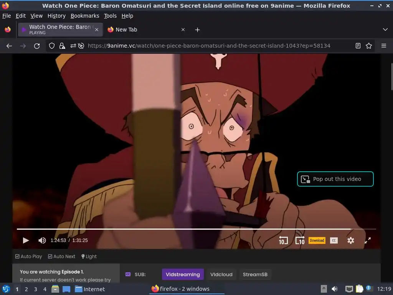Open the History menu
Image resolution: width=393 pixels, height=295 pixels.
(x=56, y=16)
